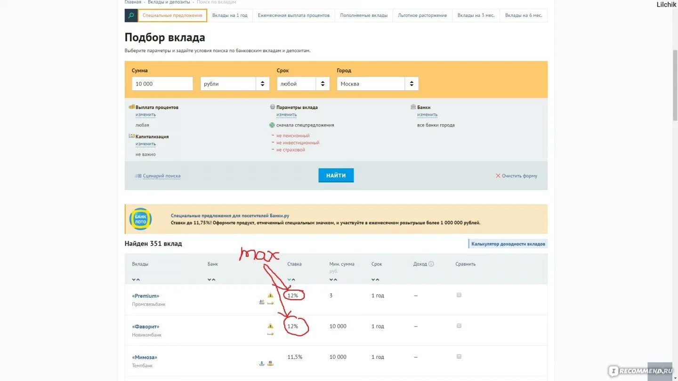Viewport: 678px width, 381px height.
Task: Click the chart icon beside Капитализация
Action: tap(132, 136)
